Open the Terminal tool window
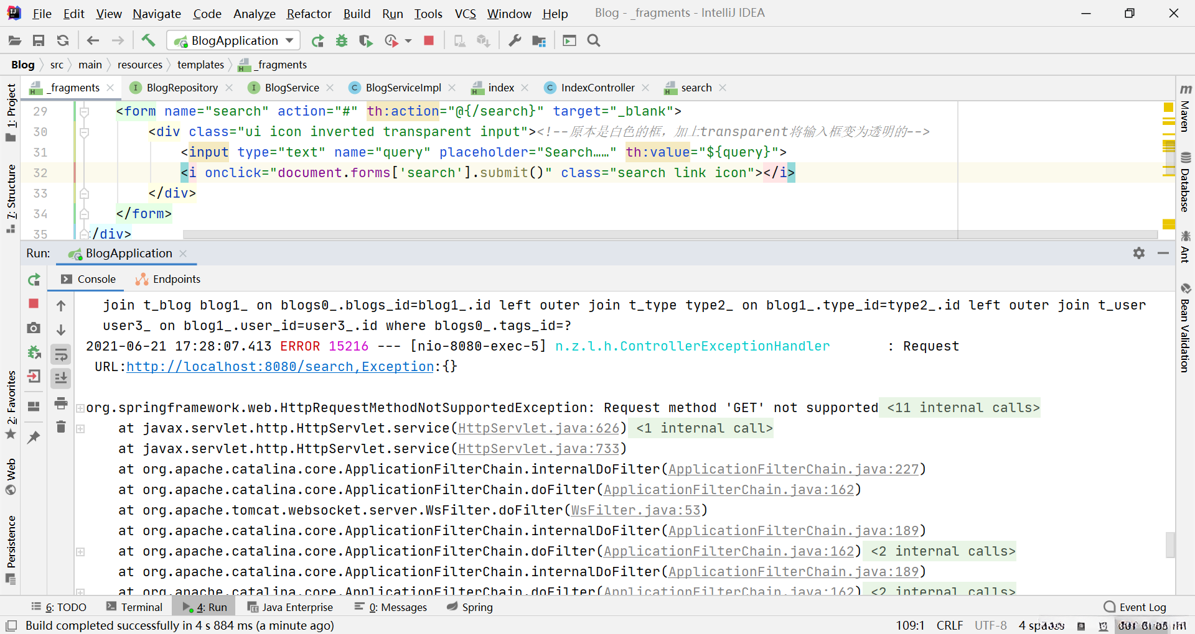1195x634 pixels. 134,607
